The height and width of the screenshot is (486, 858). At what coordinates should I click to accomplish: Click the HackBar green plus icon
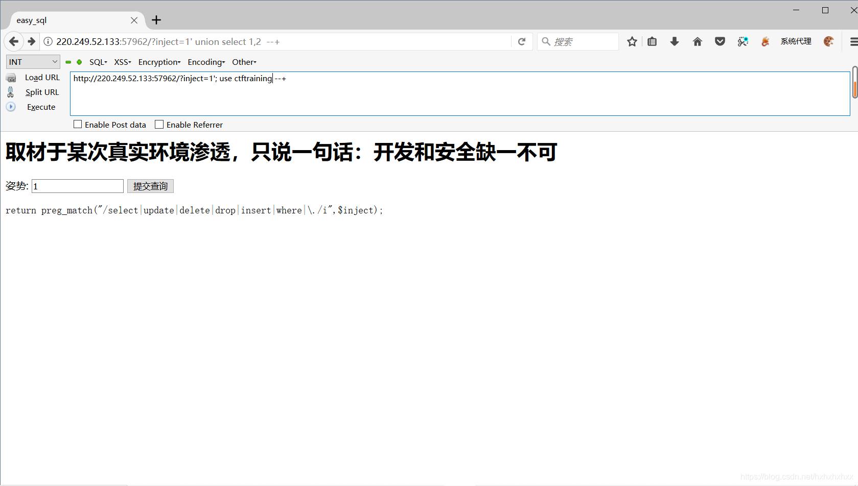[79, 62]
